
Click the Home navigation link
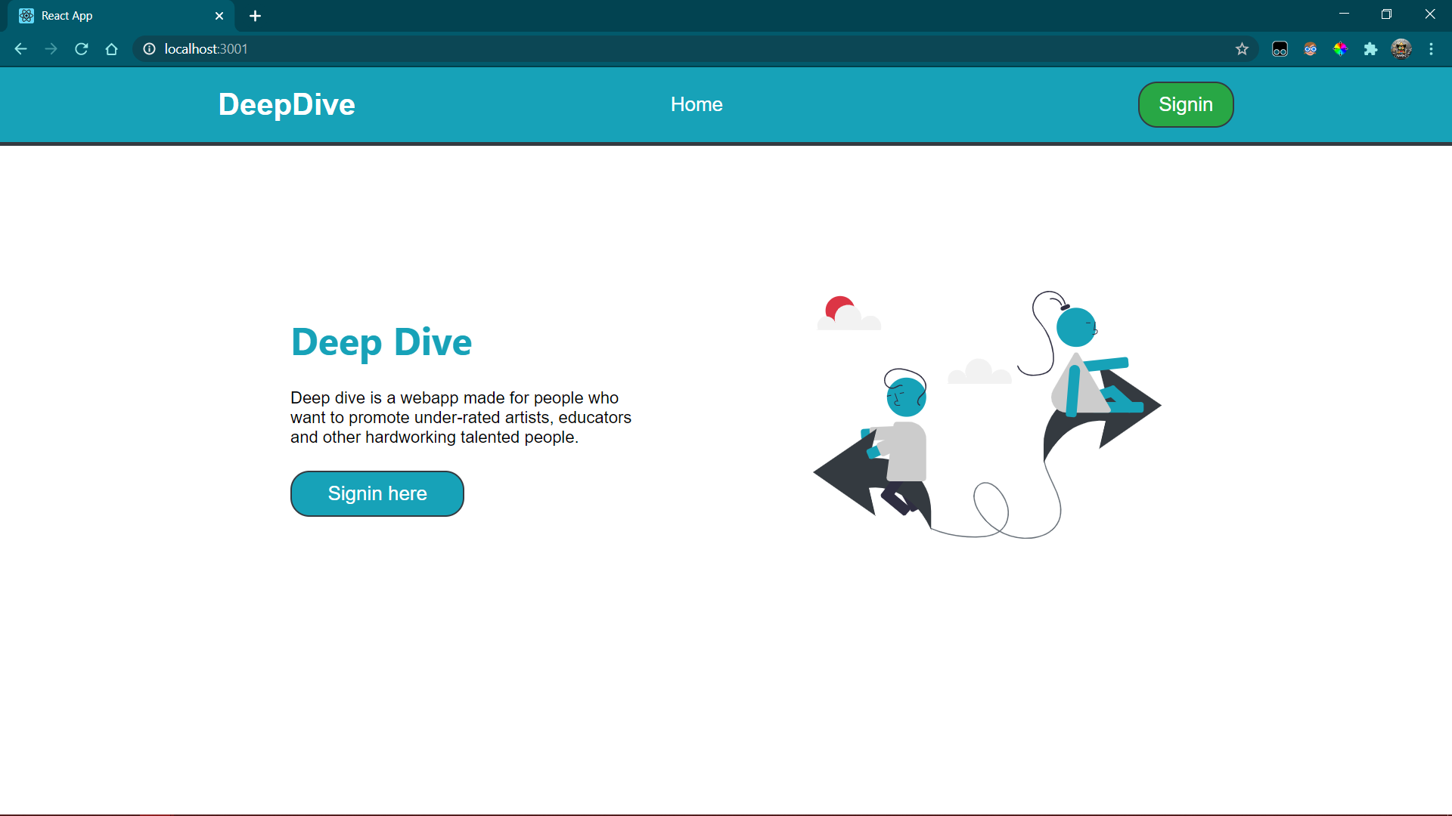697,104
